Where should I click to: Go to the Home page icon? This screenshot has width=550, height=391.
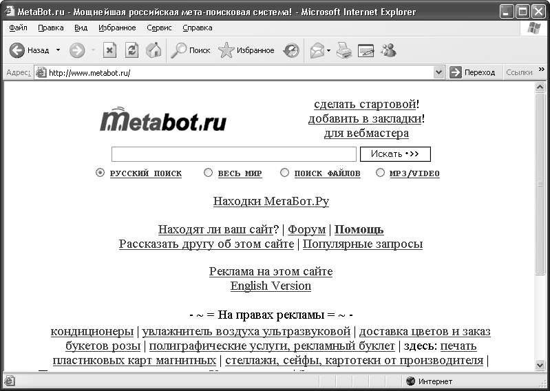[154, 50]
